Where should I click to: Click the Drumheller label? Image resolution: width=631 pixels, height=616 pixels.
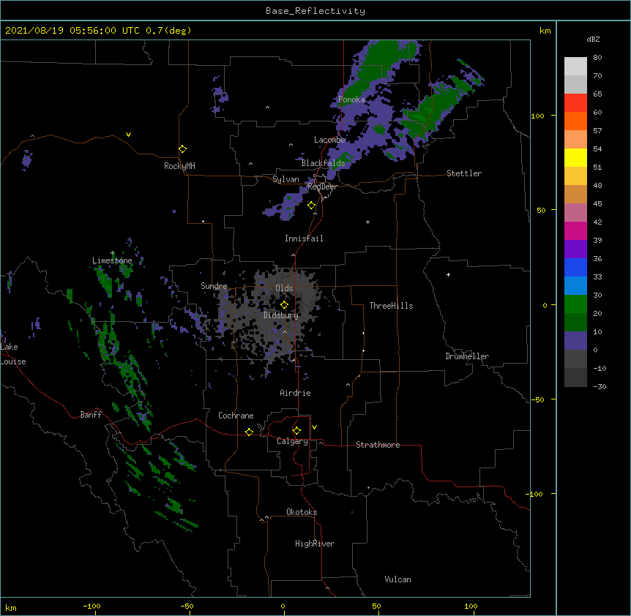467,356
